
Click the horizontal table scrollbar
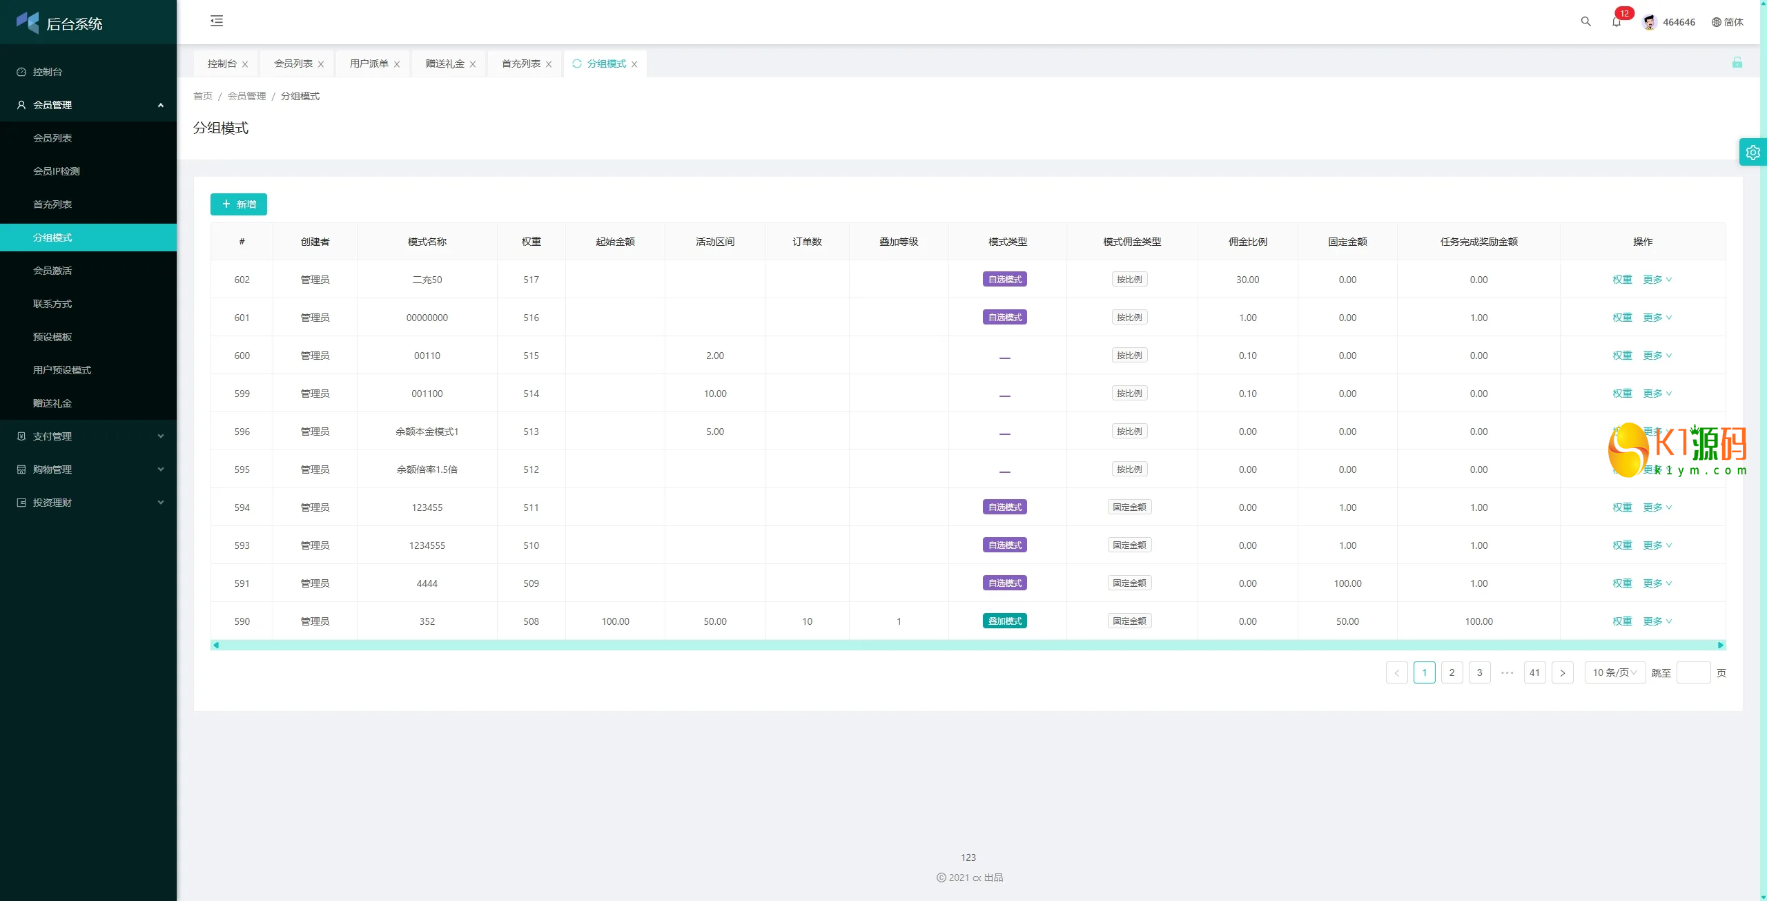(x=966, y=645)
